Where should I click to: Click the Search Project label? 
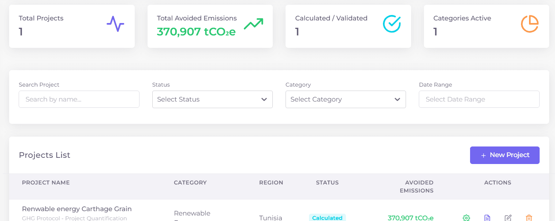[x=39, y=85]
